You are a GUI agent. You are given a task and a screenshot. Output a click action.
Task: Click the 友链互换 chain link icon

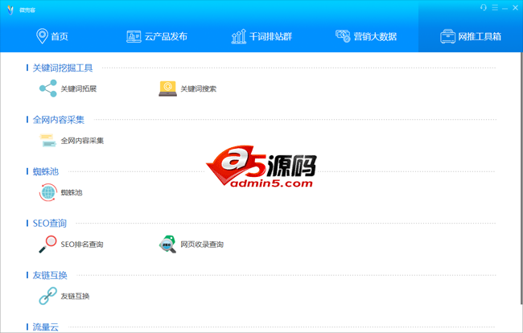click(48, 296)
